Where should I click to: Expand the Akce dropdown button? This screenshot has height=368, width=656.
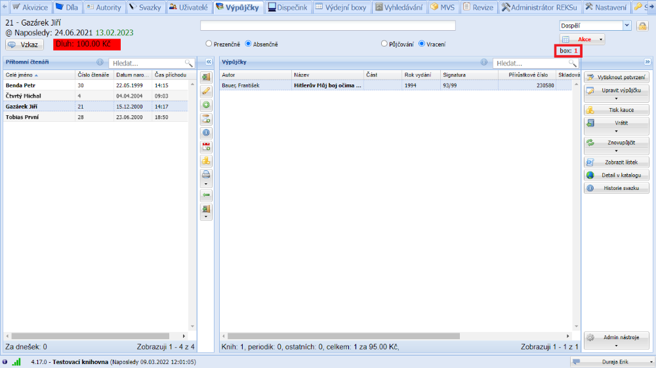tap(600, 39)
